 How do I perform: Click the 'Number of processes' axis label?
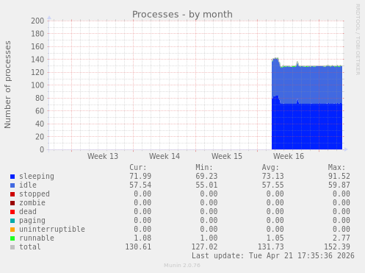[8, 85]
